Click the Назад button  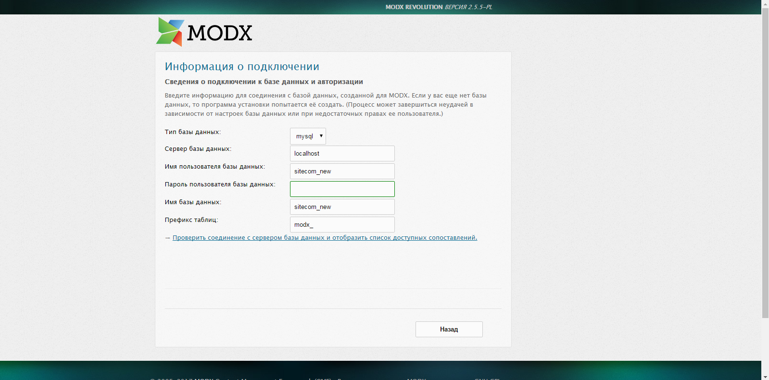[449, 329]
